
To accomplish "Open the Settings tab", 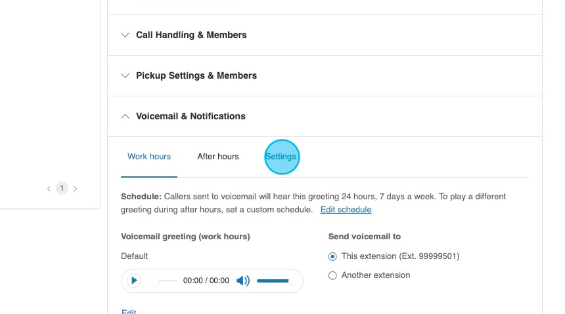I will tap(281, 157).
